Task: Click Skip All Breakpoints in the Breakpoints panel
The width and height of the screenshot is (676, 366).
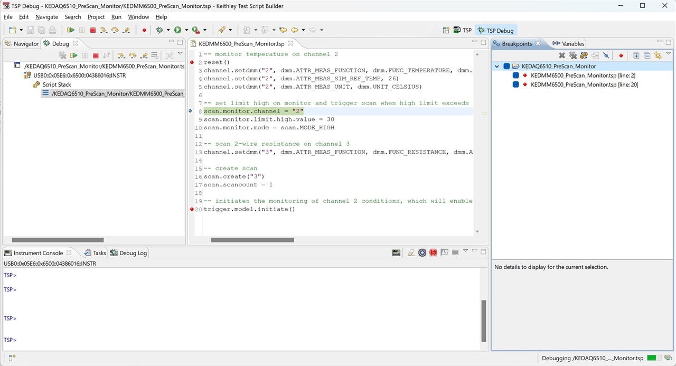Action: point(606,55)
